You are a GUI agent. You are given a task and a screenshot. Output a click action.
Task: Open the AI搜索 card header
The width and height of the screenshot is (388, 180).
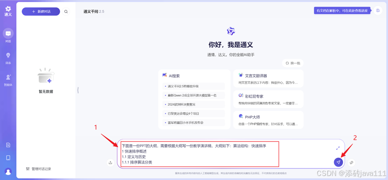171,76
